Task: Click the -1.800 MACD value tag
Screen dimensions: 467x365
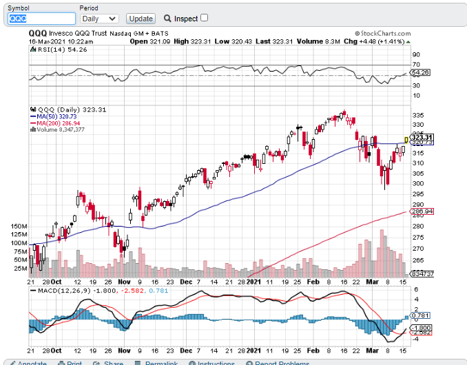Action: click(x=421, y=328)
